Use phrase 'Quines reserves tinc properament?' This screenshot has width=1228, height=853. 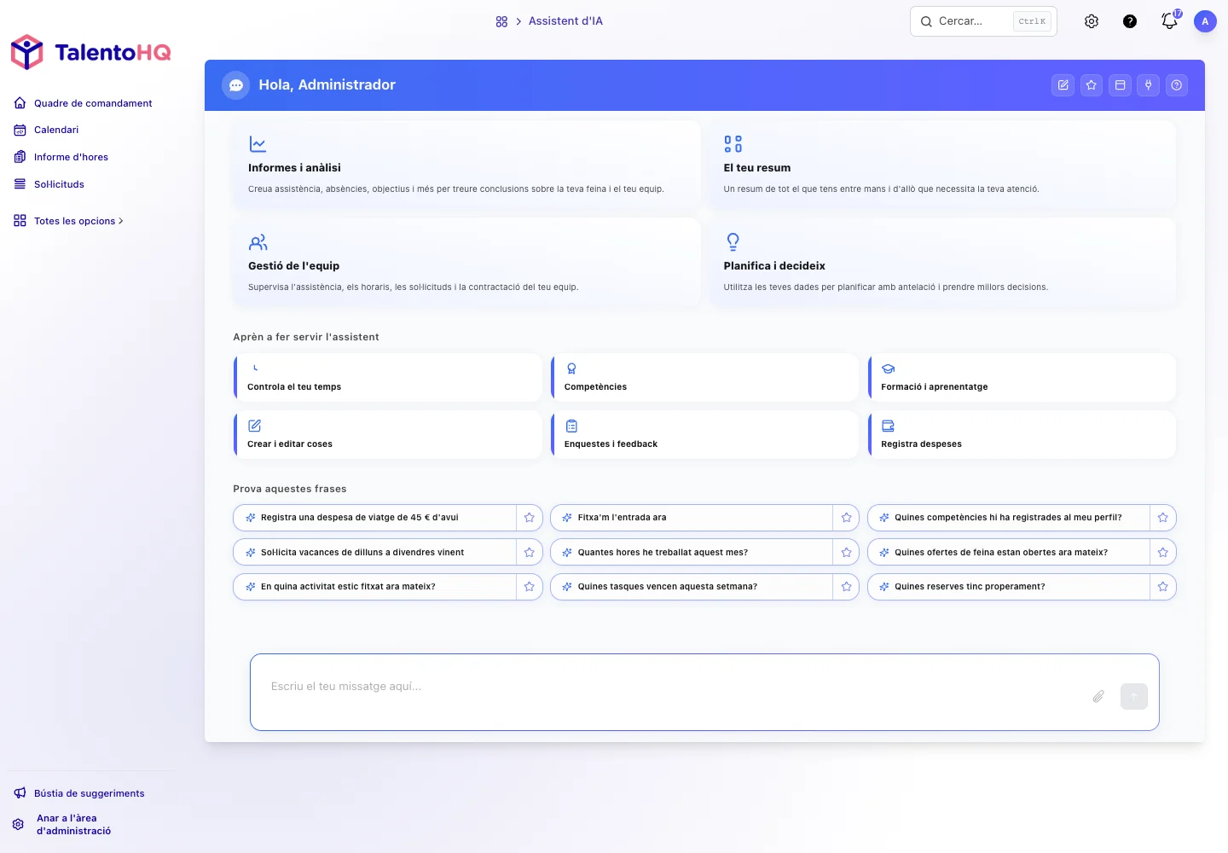[x=1009, y=587]
